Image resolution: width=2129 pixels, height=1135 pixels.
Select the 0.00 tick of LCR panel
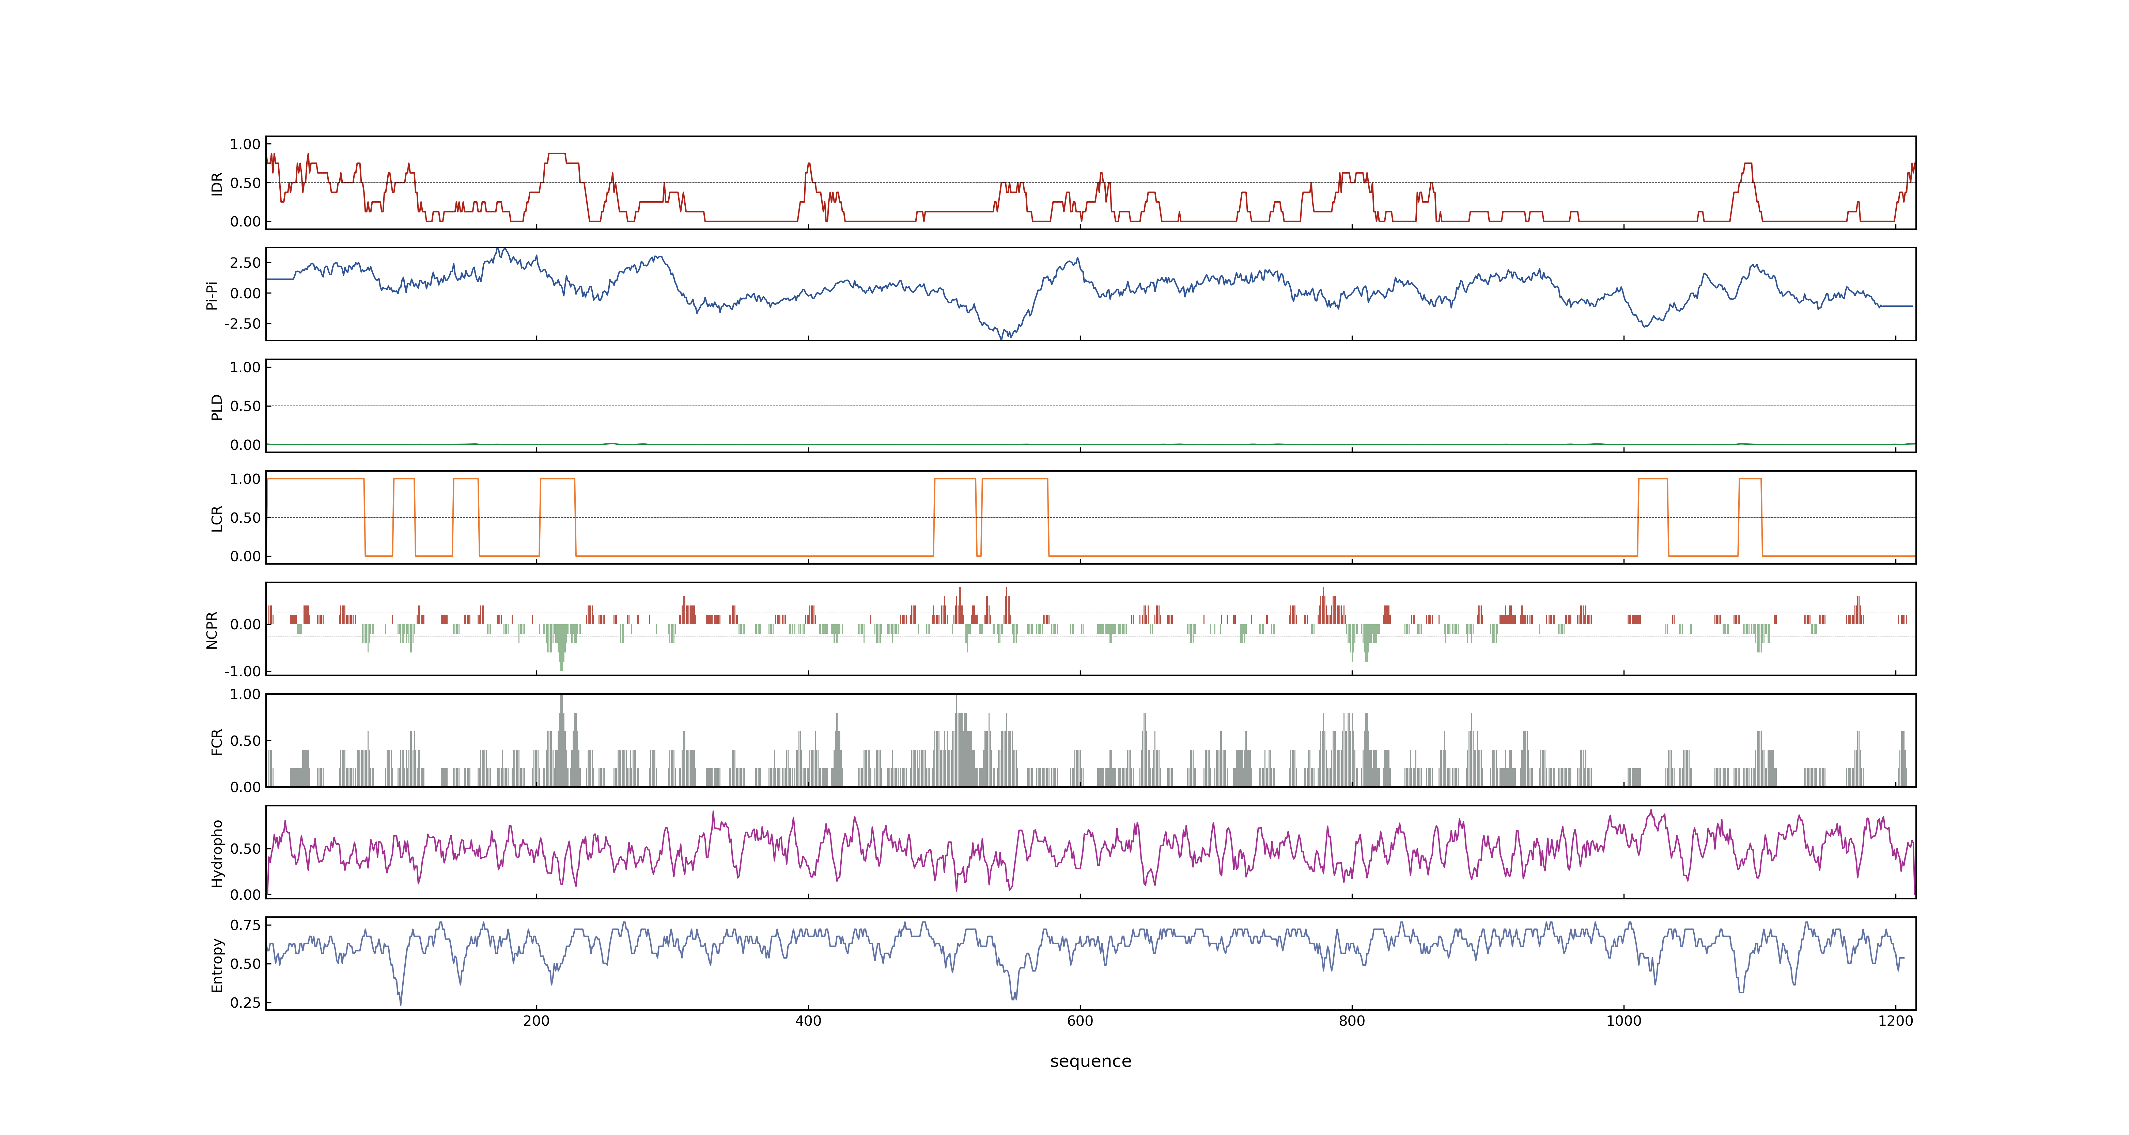tap(246, 557)
